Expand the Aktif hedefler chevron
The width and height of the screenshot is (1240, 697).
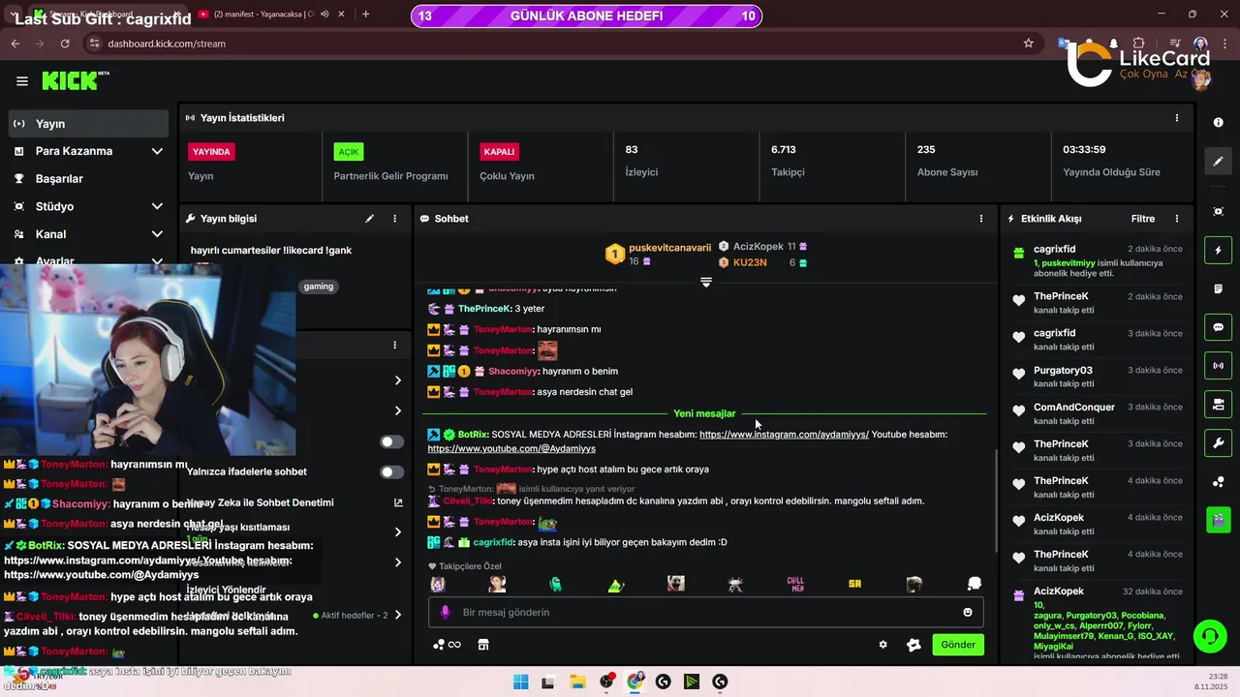point(397,615)
